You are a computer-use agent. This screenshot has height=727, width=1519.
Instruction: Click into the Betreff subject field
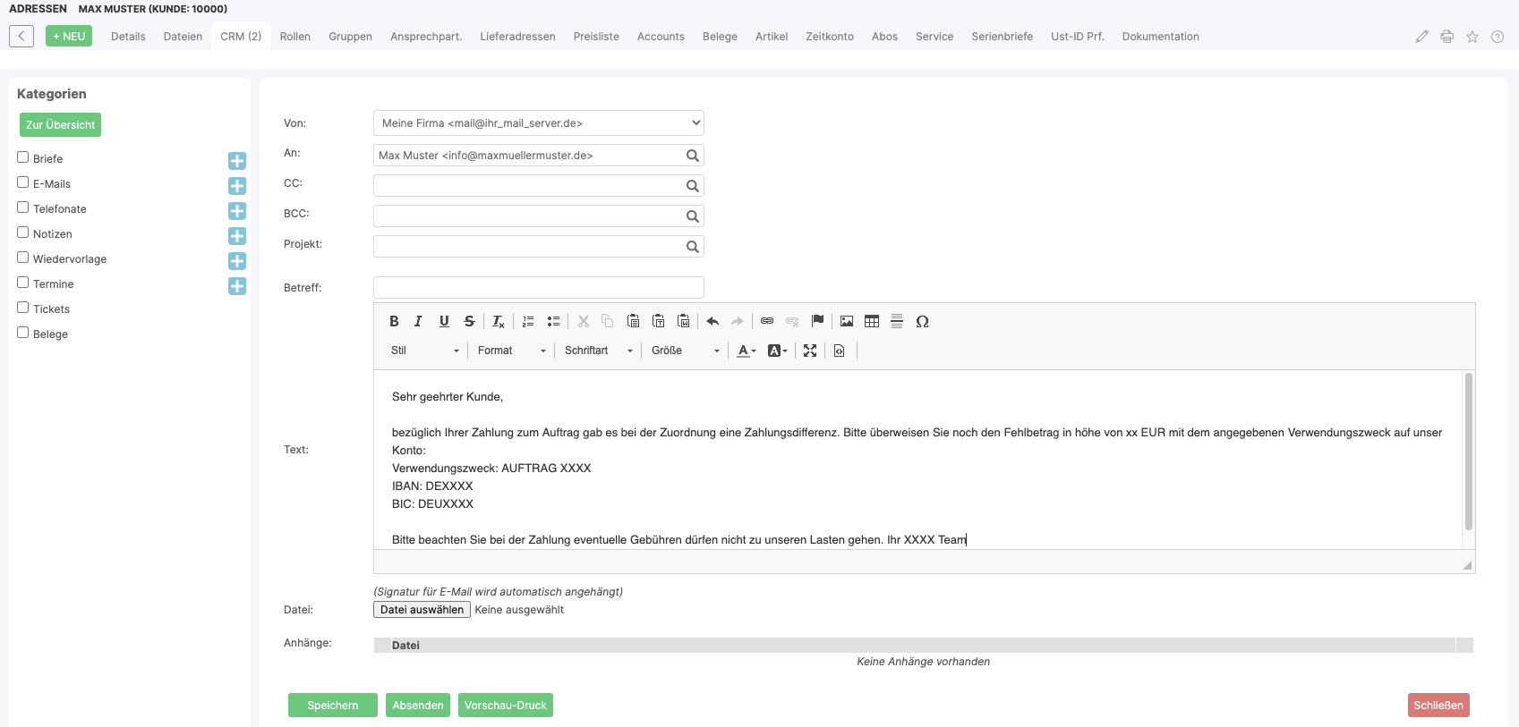point(538,288)
